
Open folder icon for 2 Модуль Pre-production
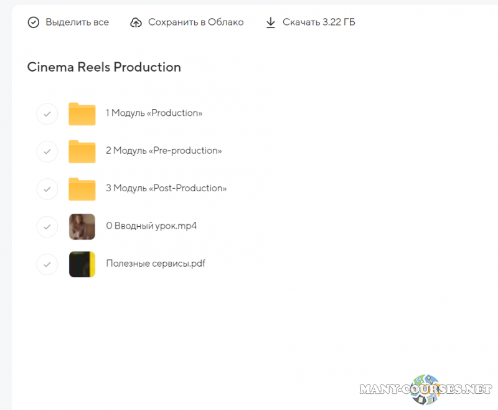[x=82, y=151]
